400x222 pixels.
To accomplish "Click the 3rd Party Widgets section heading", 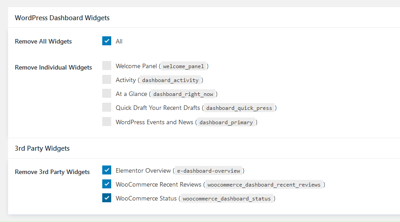I will [x=42, y=148].
